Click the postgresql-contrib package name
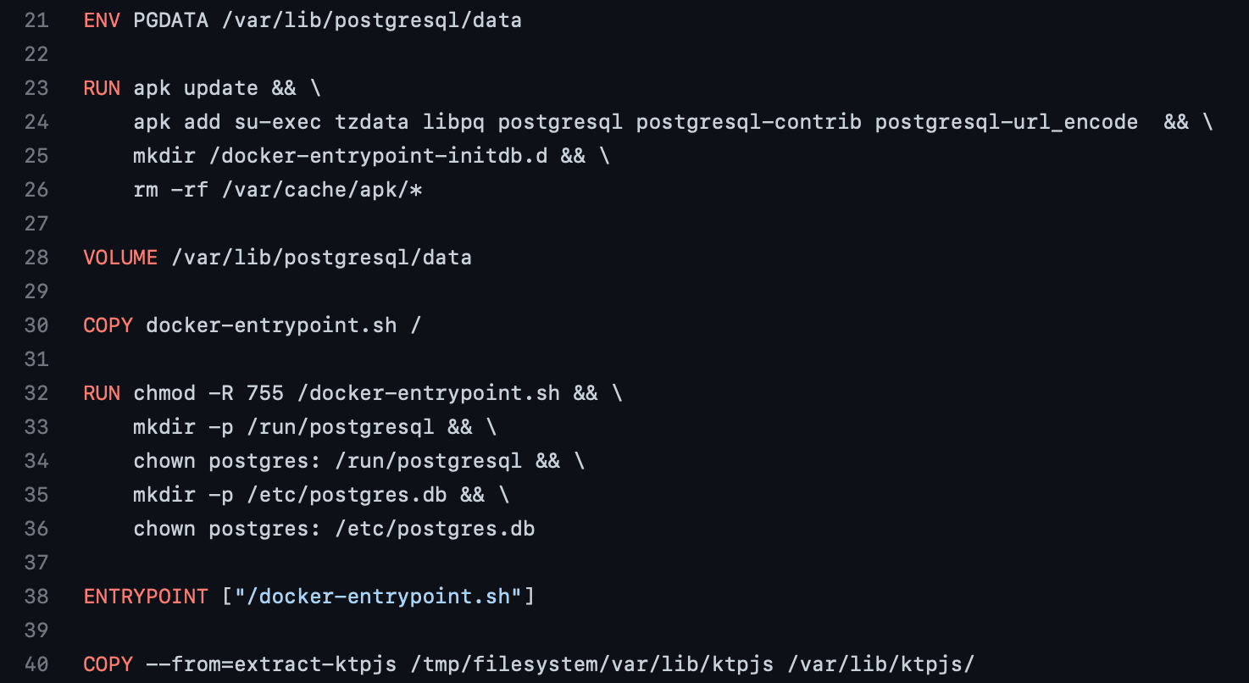 pyautogui.click(x=748, y=122)
